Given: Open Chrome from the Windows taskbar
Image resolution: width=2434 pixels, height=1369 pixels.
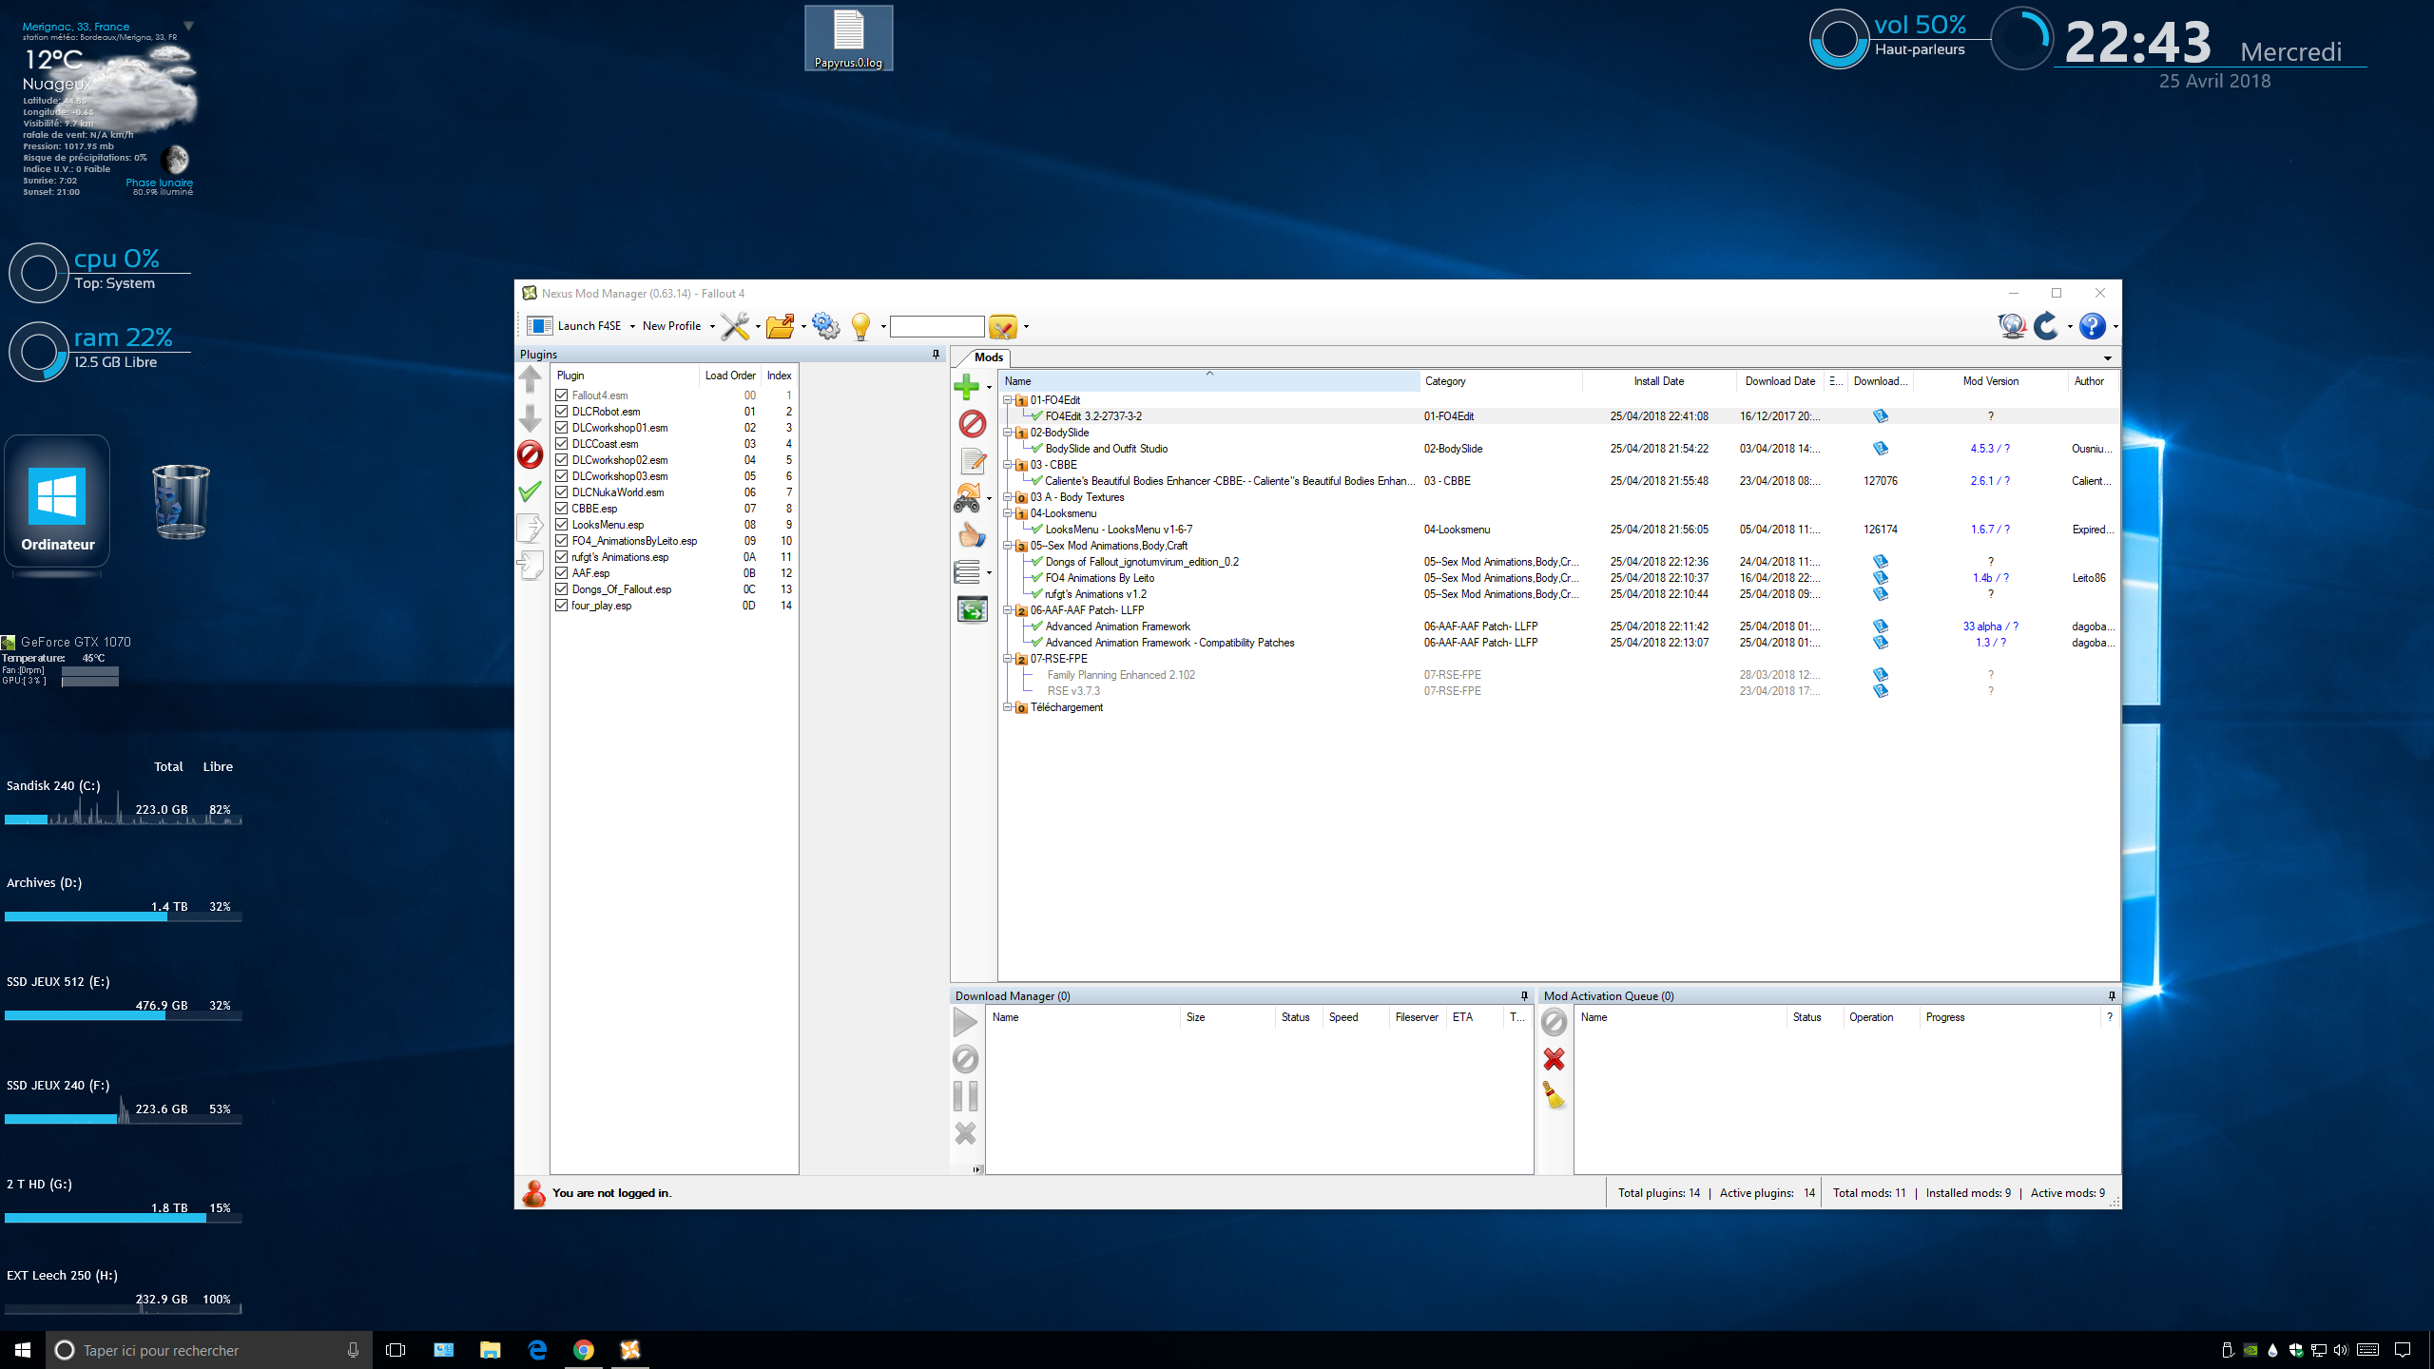Looking at the screenshot, I should pos(584,1350).
